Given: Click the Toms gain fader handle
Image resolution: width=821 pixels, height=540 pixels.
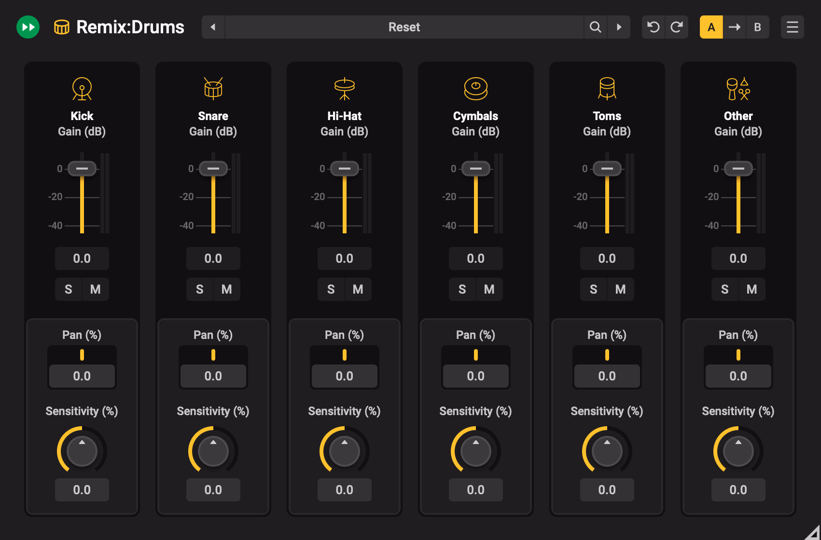Looking at the screenshot, I should tap(607, 169).
